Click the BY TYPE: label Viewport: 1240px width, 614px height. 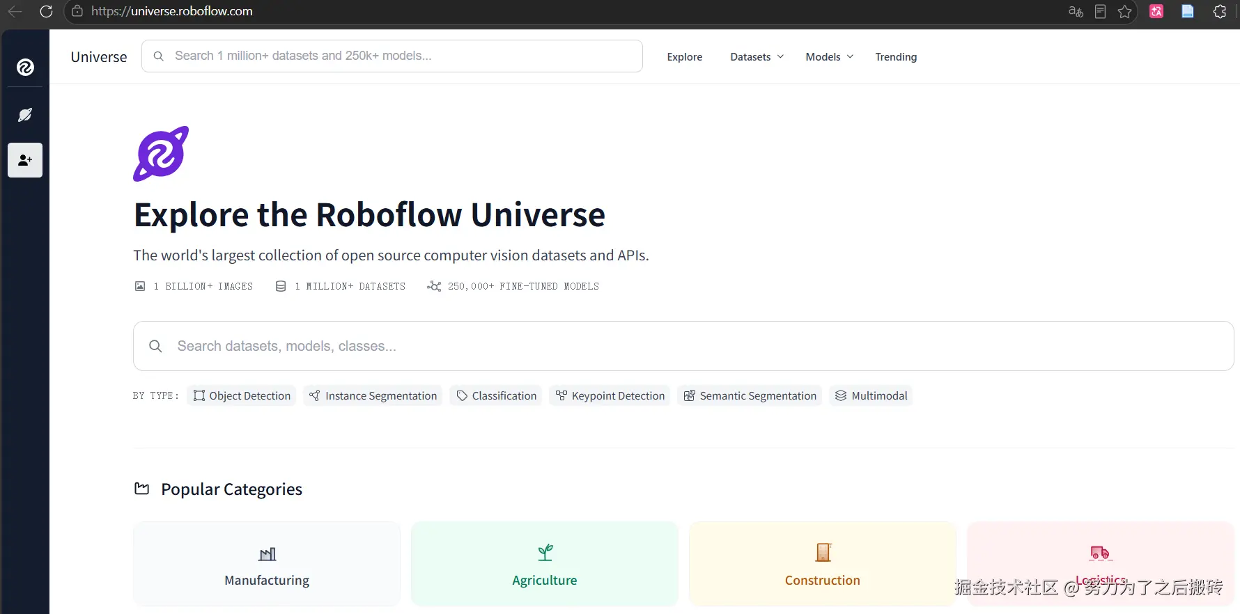point(155,395)
